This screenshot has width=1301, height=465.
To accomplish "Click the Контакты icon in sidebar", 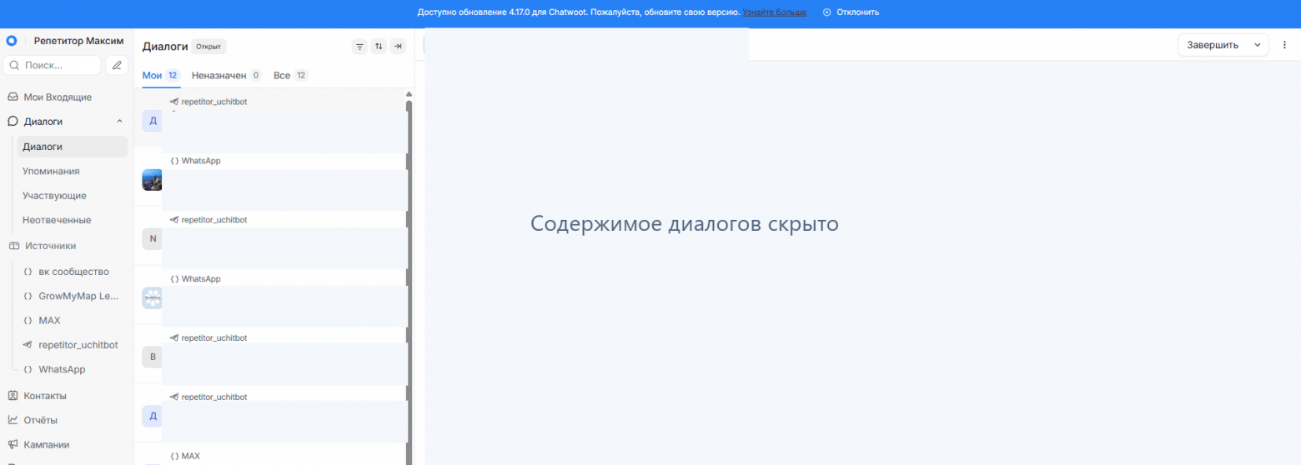I will pos(13,396).
